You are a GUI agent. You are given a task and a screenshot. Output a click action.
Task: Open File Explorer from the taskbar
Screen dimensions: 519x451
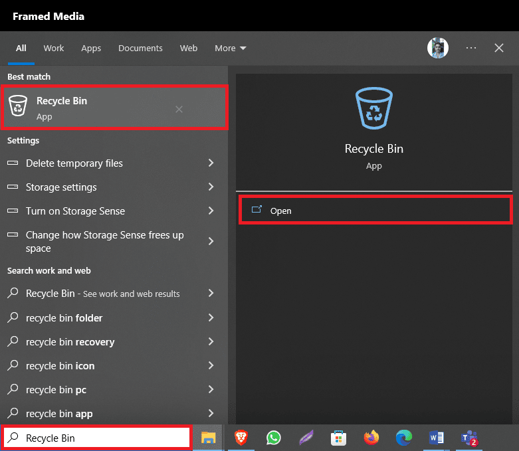[208, 438]
